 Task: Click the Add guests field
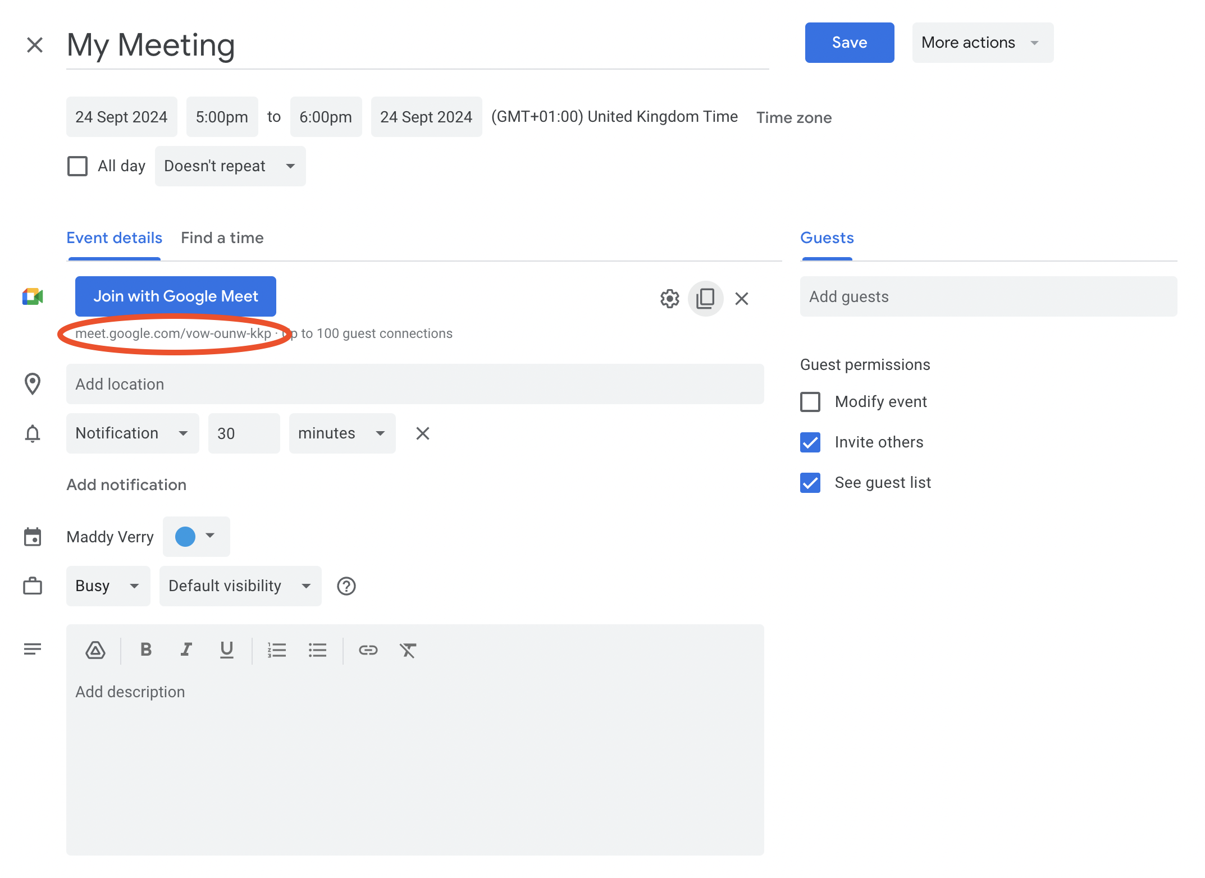click(989, 296)
